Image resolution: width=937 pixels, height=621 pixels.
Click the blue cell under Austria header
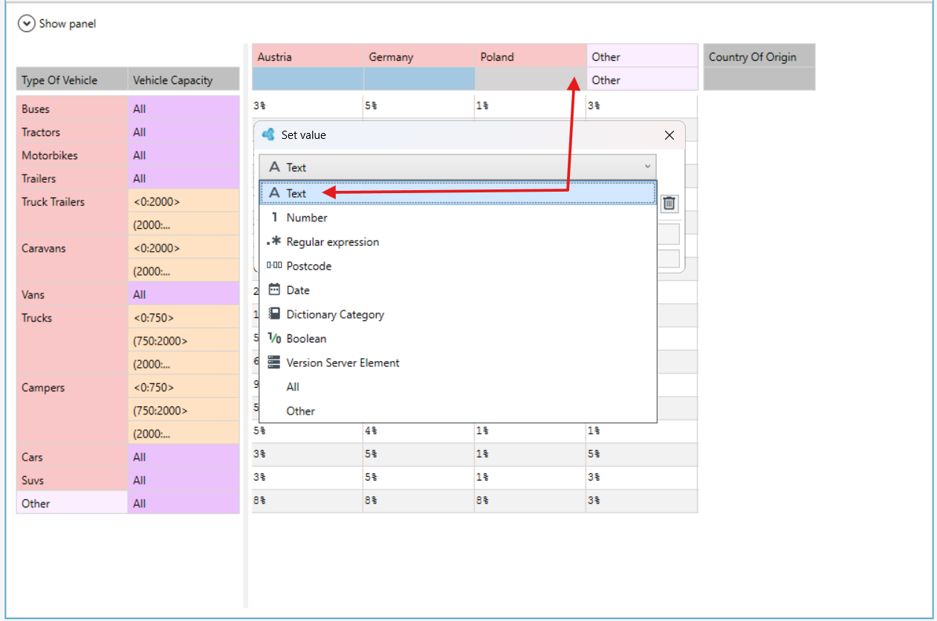click(308, 79)
